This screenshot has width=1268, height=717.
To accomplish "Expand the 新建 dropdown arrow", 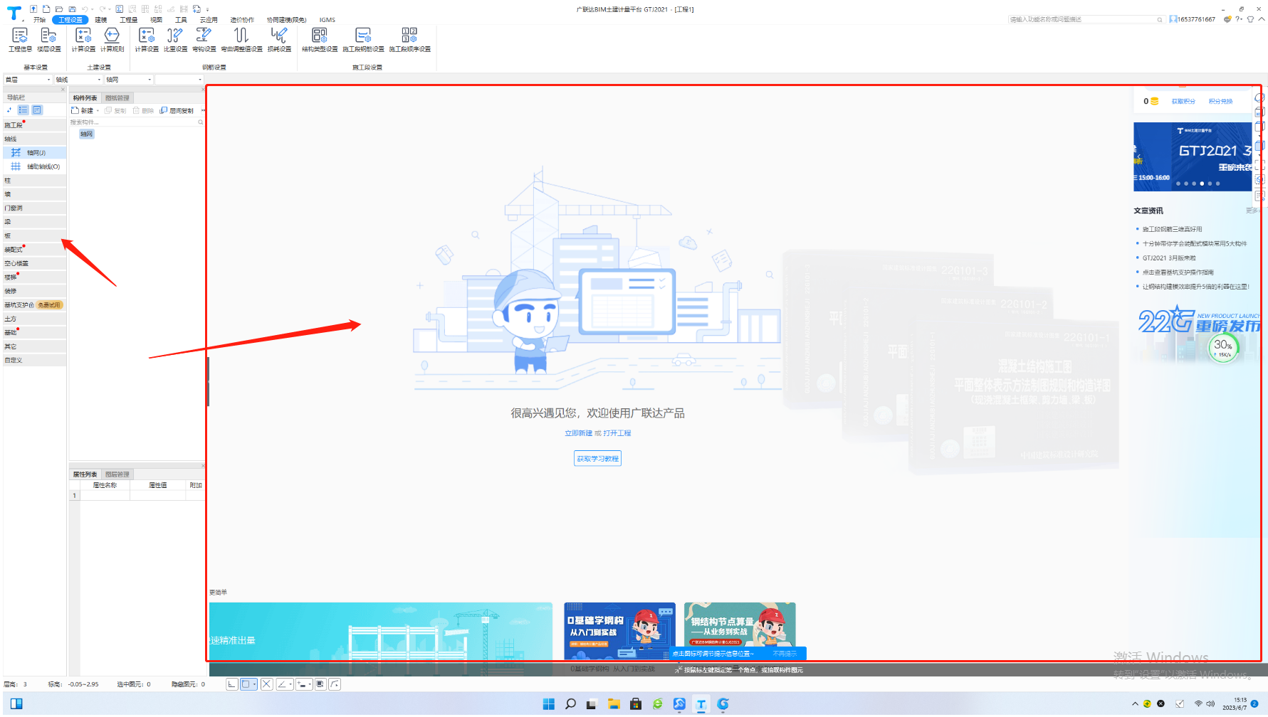I will click(98, 111).
